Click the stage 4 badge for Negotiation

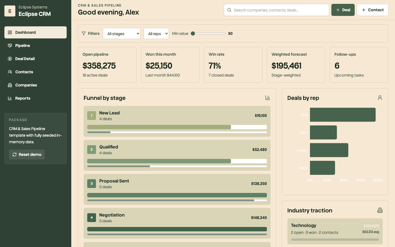[92, 218]
